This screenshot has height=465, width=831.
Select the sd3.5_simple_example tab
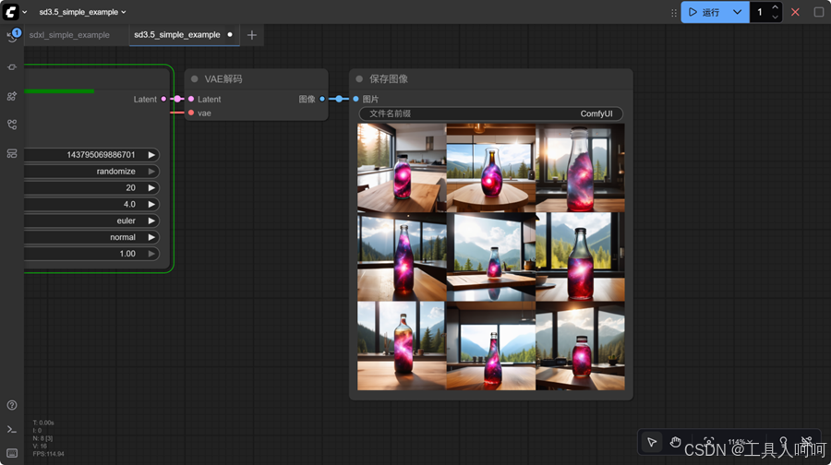coord(177,34)
